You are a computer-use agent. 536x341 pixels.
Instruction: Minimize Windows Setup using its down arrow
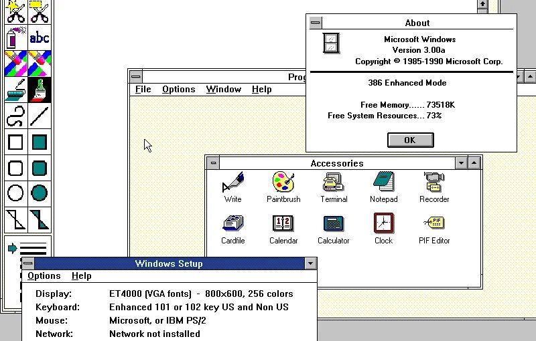[310, 263]
